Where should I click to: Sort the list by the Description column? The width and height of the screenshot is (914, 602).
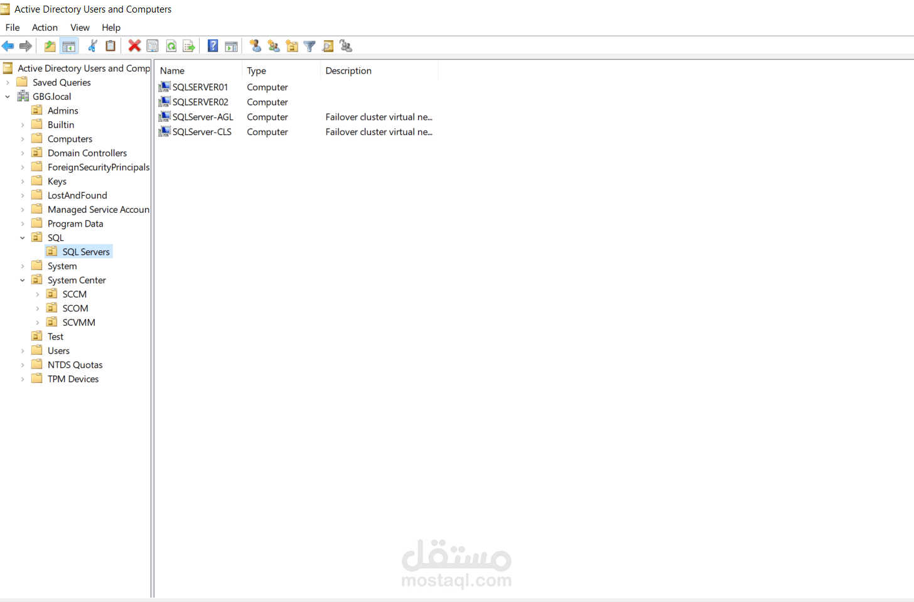click(379, 71)
